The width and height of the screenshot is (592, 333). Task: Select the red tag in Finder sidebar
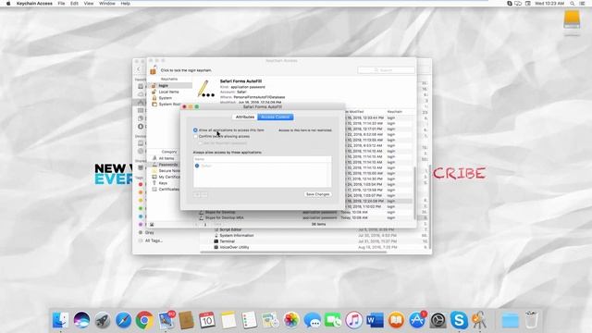[x=141, y=184]
